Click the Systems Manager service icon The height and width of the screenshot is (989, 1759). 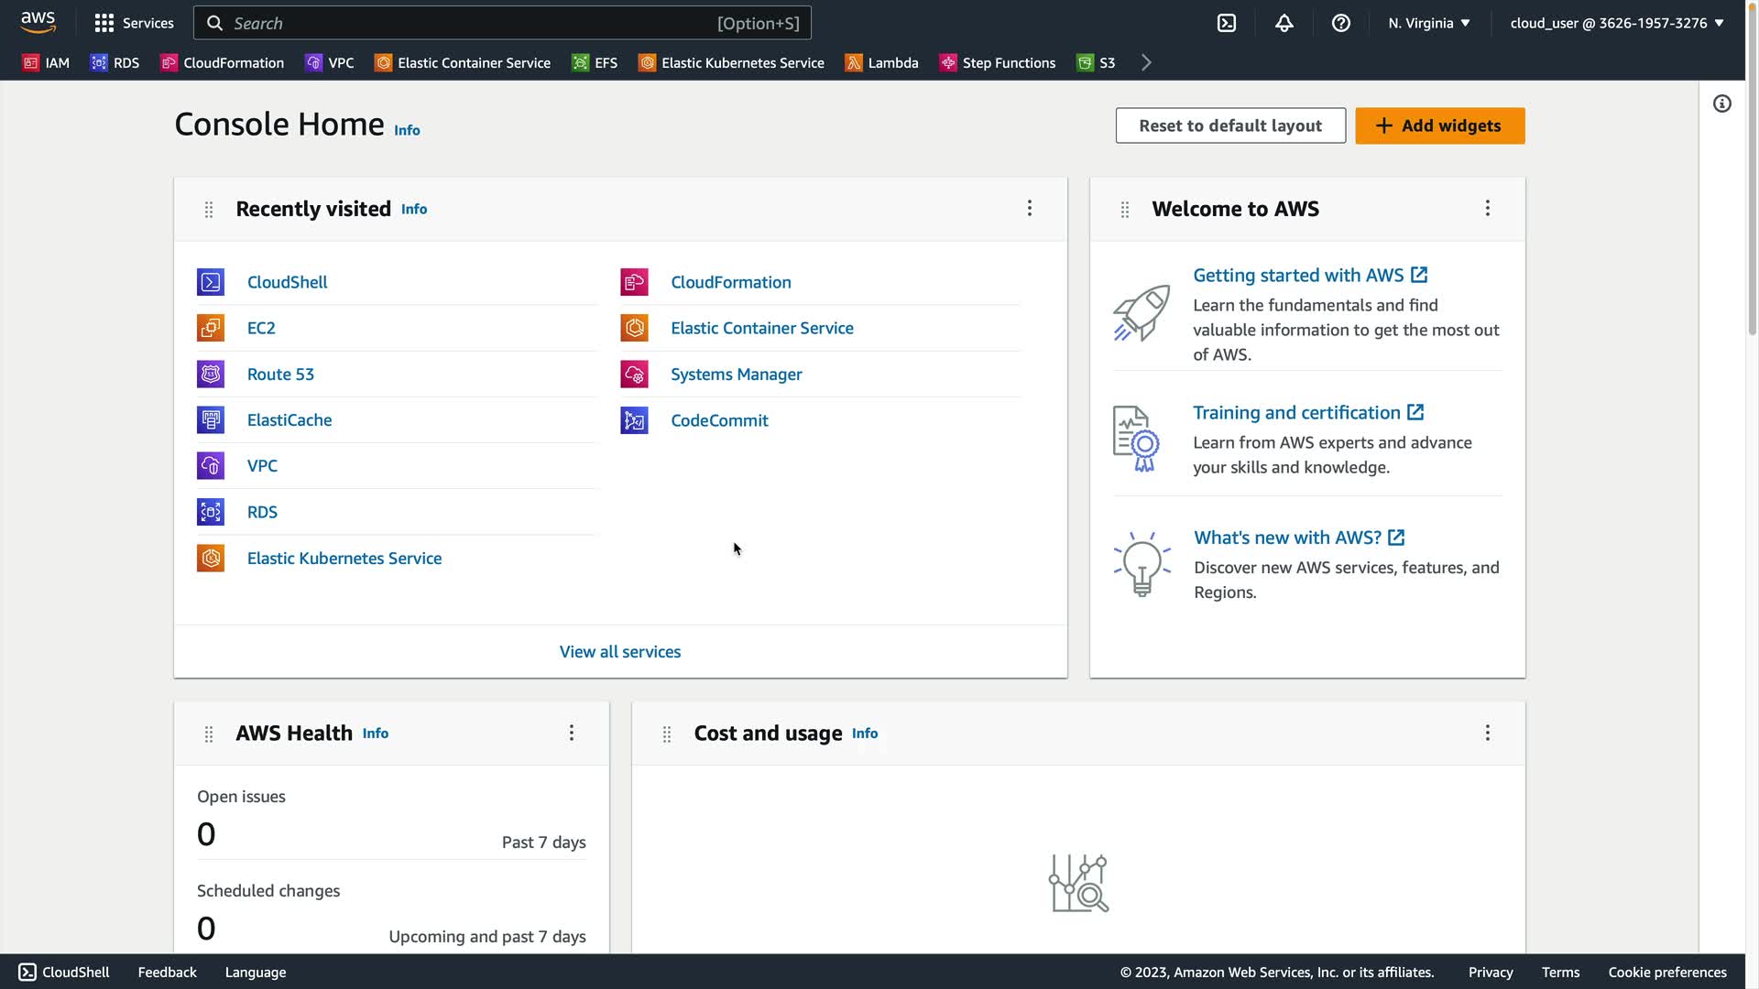click(x=634, y=374)
